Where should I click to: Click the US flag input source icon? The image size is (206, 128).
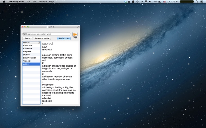click(x=165, y=2)
